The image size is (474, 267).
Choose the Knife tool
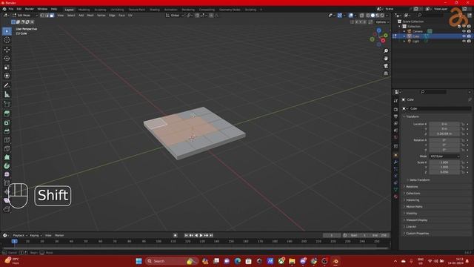point(7,148)
